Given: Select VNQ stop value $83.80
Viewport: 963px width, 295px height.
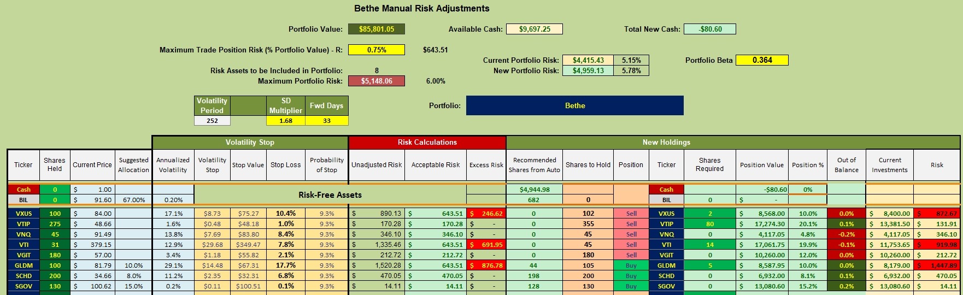Looking at the screenshot, I should tap(248, 234).
